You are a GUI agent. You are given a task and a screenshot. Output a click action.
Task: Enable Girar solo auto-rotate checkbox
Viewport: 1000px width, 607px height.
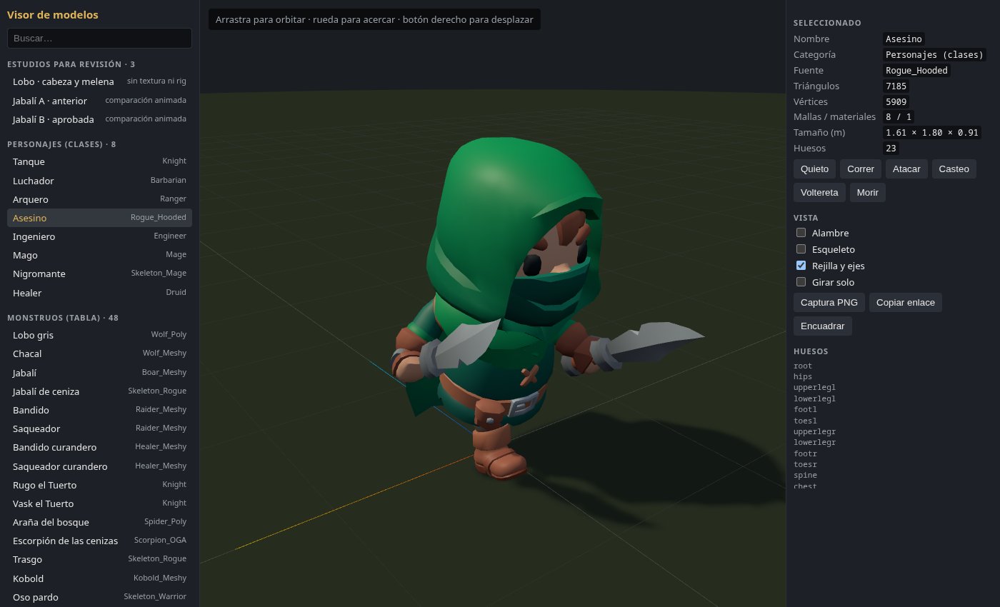click(x=801, y=282)
